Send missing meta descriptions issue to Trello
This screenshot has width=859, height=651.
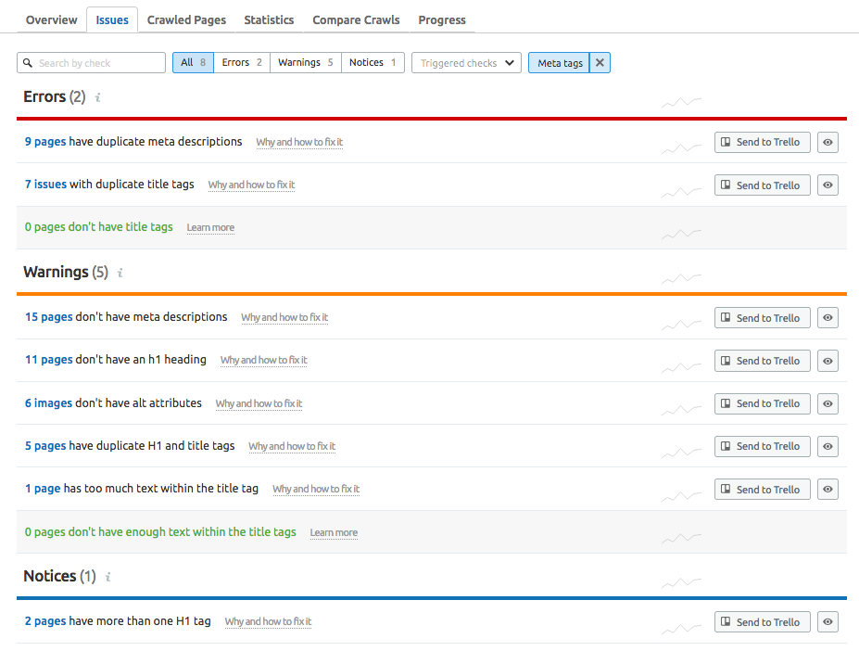click(x=762, y=318)
